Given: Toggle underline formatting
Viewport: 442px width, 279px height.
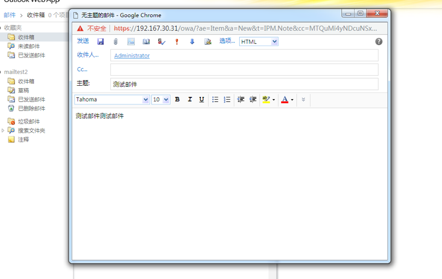Looking at the screenshot, I should click(x=201, y=100).
